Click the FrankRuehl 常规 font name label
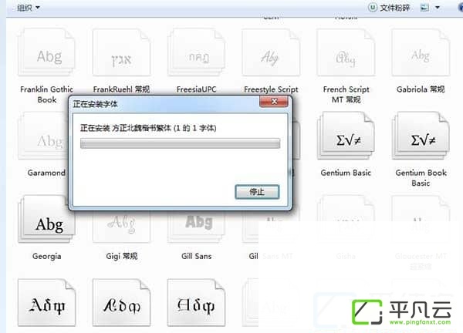 point(121,89)
